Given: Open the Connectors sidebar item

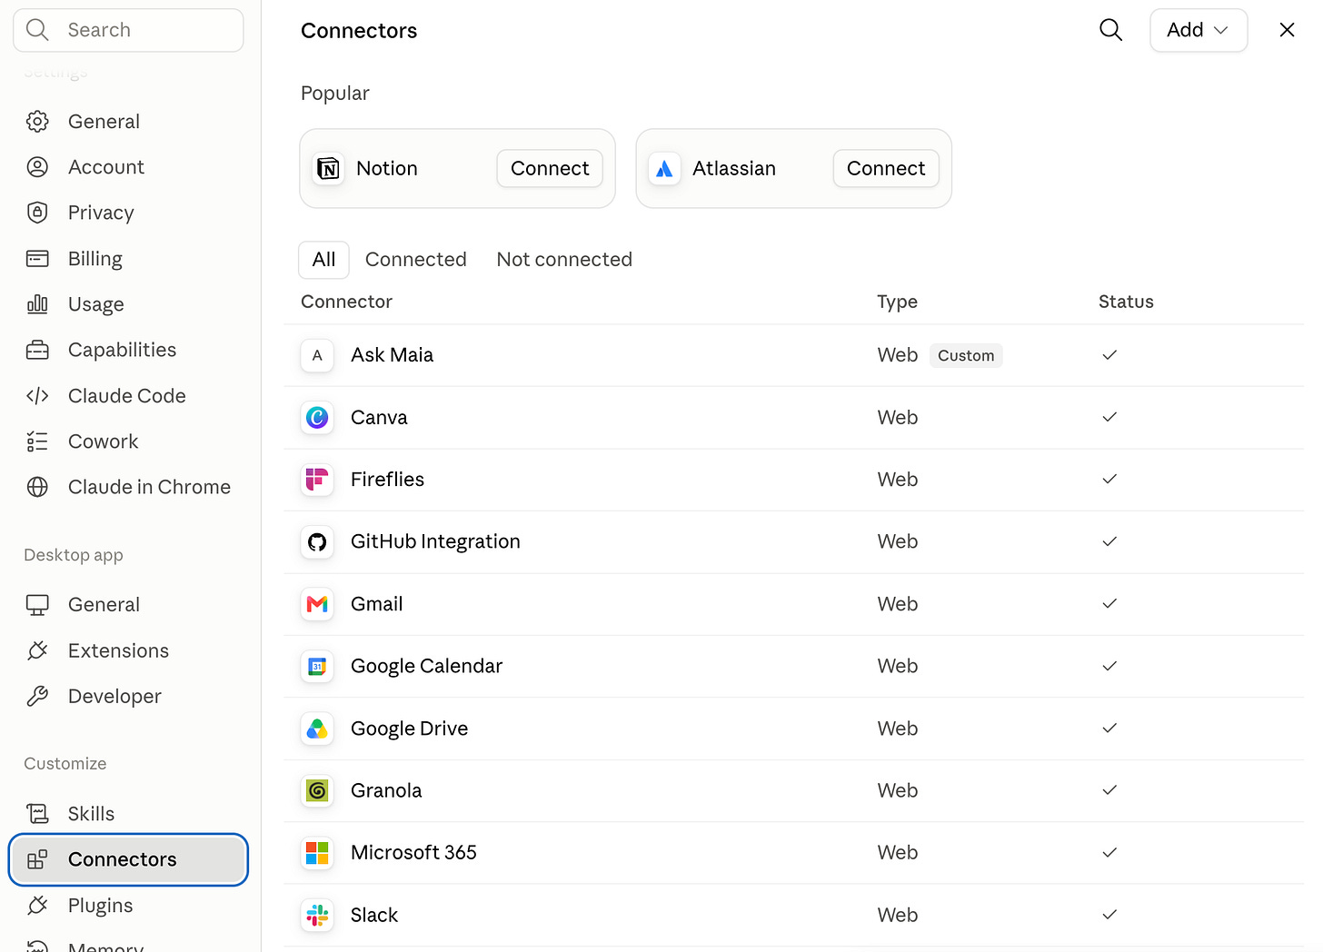Looking at the screenshot, I should click(128, 859).
